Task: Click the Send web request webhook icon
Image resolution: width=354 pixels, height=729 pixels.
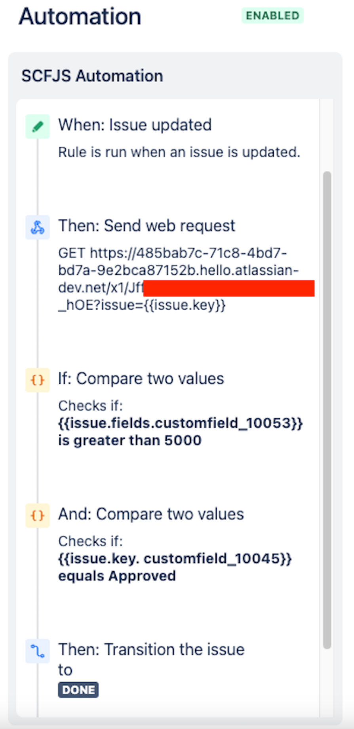Action: [38, 227]
